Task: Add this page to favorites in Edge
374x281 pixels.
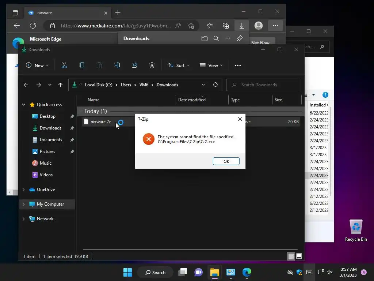Action: [x=191, y=26]
